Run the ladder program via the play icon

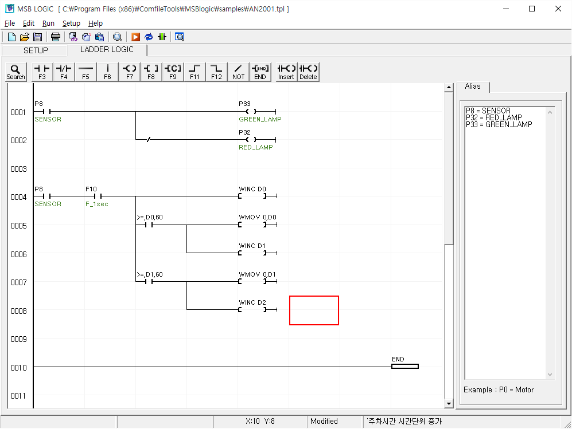[134, 36]
